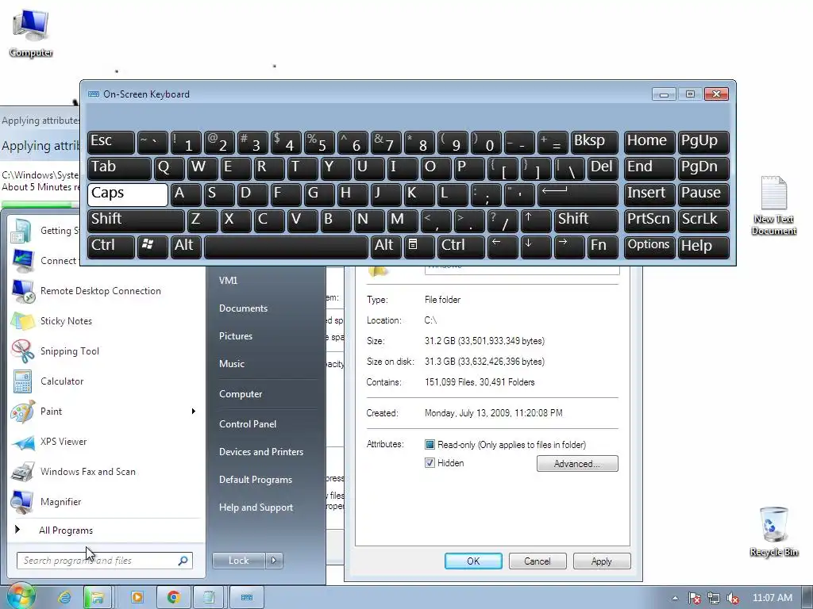Viewport: 813px width, 609px height.
Task: Click the search magnifier in Start menu
Action: 183,561
